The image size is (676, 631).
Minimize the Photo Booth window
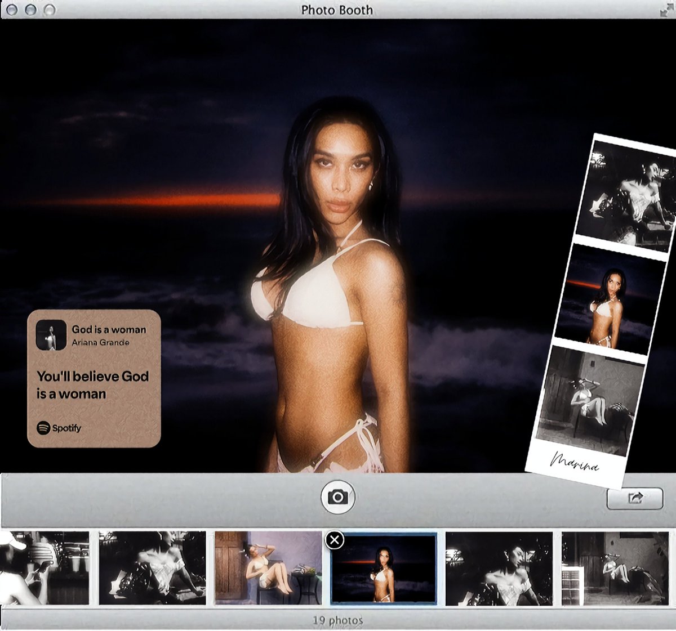(31, 10)
